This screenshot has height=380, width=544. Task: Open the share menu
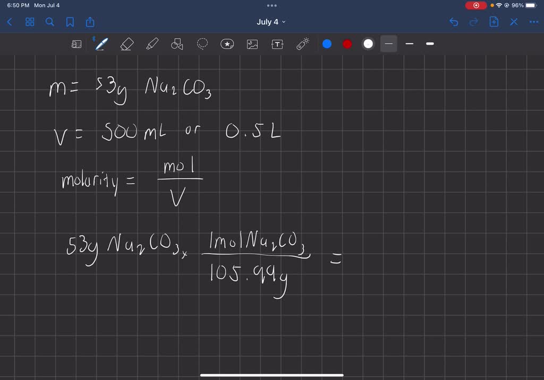click(x=91, y=22)
